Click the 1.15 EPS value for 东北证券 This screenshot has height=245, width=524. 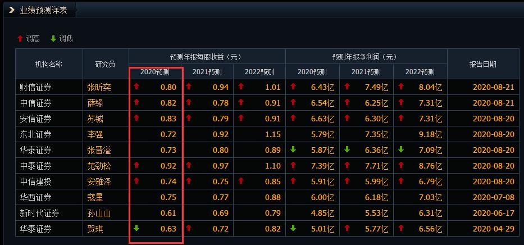tap(273, 135)
